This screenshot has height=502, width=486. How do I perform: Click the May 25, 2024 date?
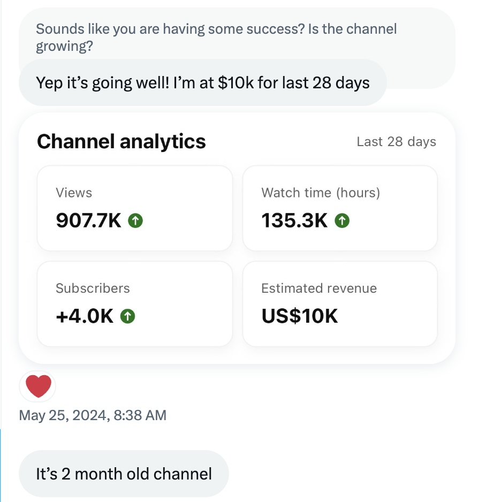64,415
